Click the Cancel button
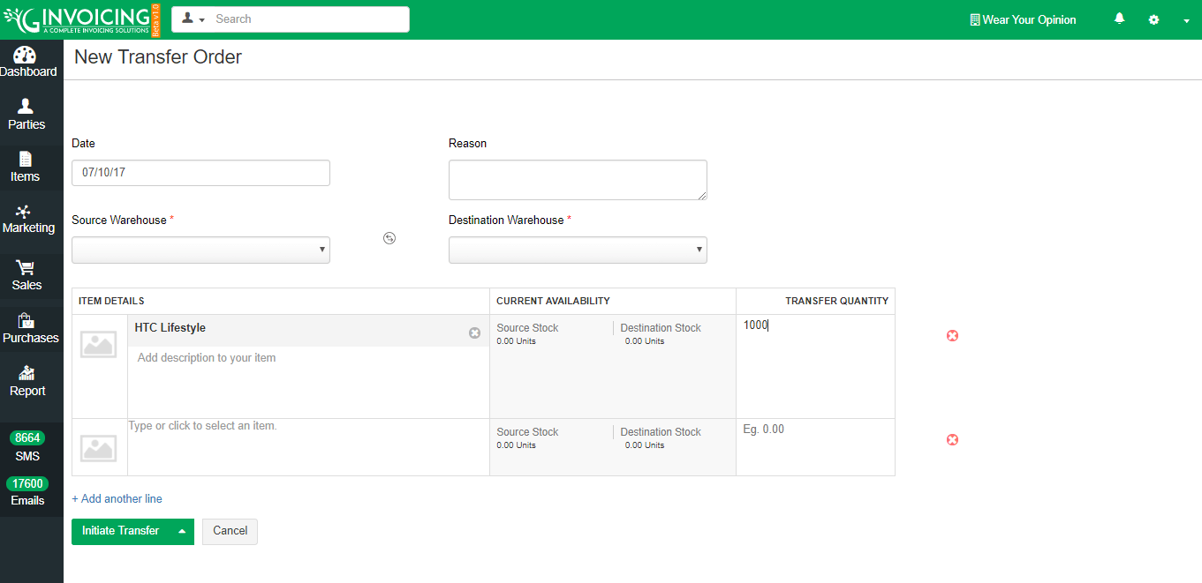Screen dimensions: 1202x583 click(230, 531)
